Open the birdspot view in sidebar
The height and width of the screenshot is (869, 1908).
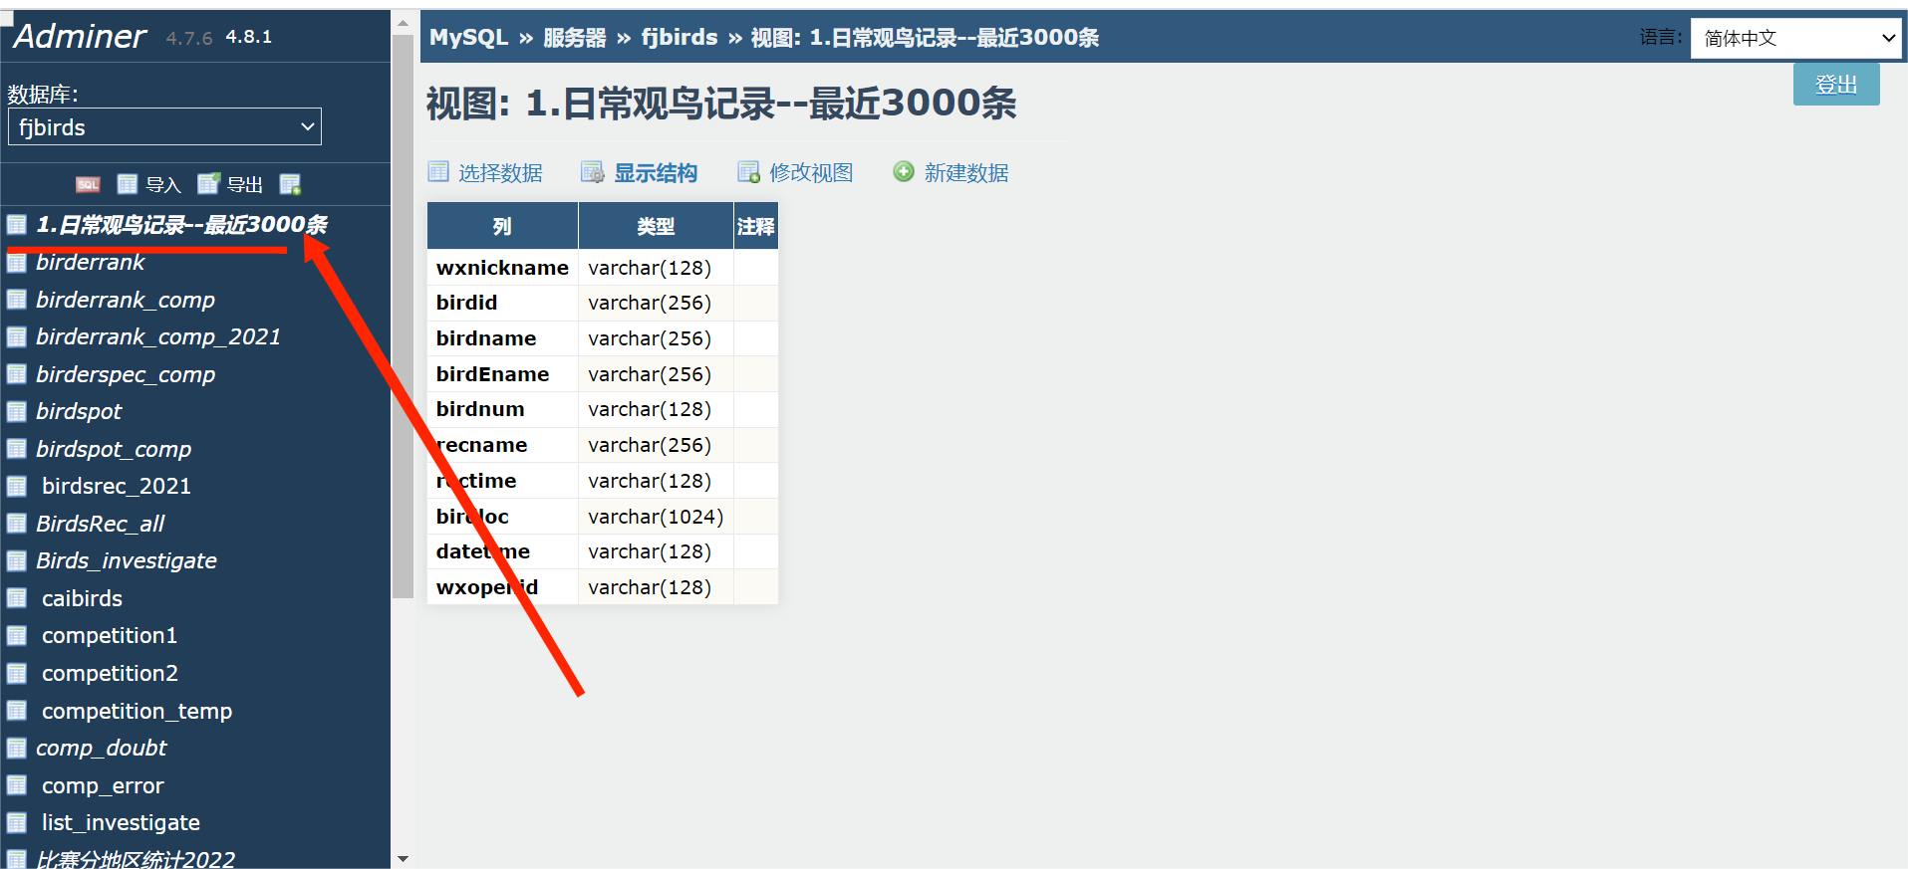coord(79,412)
